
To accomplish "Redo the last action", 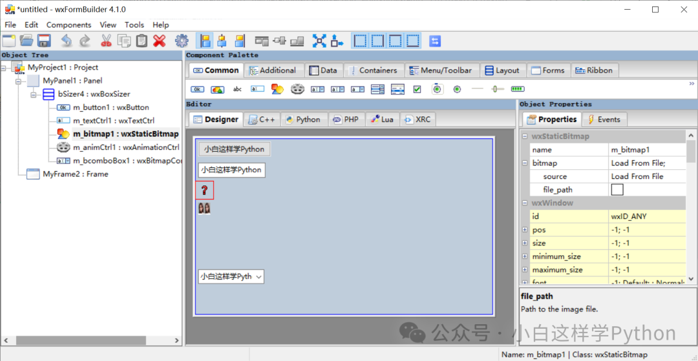I will pos(85,41).
